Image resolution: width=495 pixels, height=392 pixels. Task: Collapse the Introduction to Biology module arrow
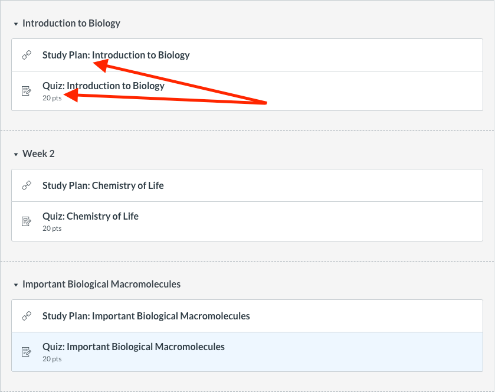(x=16, y=24)
